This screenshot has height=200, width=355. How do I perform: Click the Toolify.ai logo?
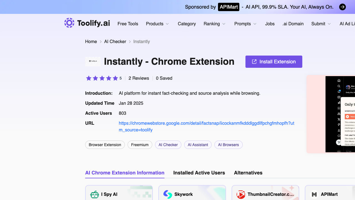click(x=87, y=23)
